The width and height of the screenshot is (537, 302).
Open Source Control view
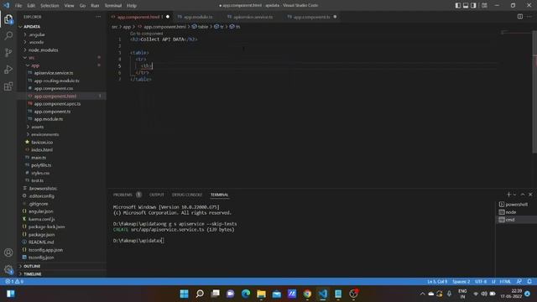coord(8,52)
